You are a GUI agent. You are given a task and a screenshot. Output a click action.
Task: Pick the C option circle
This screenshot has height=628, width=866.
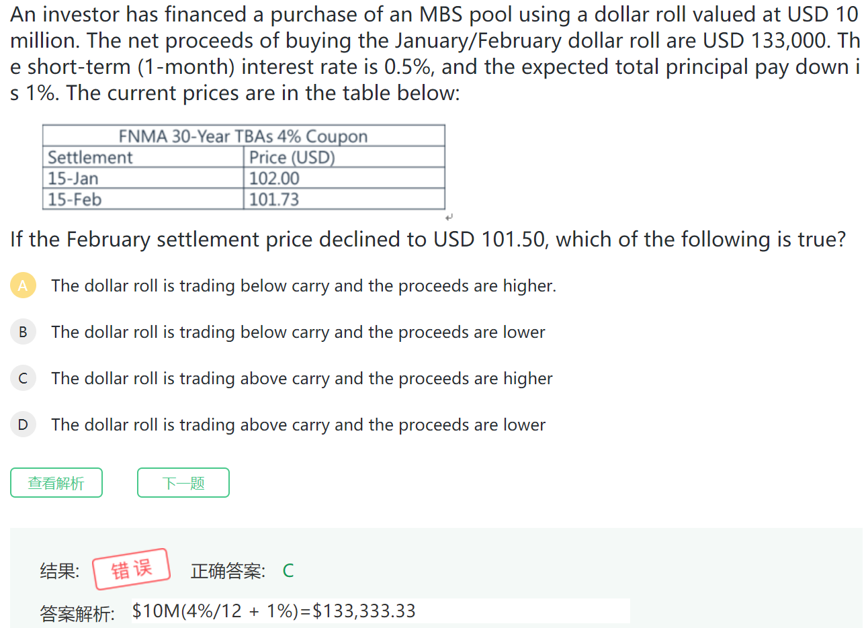(23, 378)
